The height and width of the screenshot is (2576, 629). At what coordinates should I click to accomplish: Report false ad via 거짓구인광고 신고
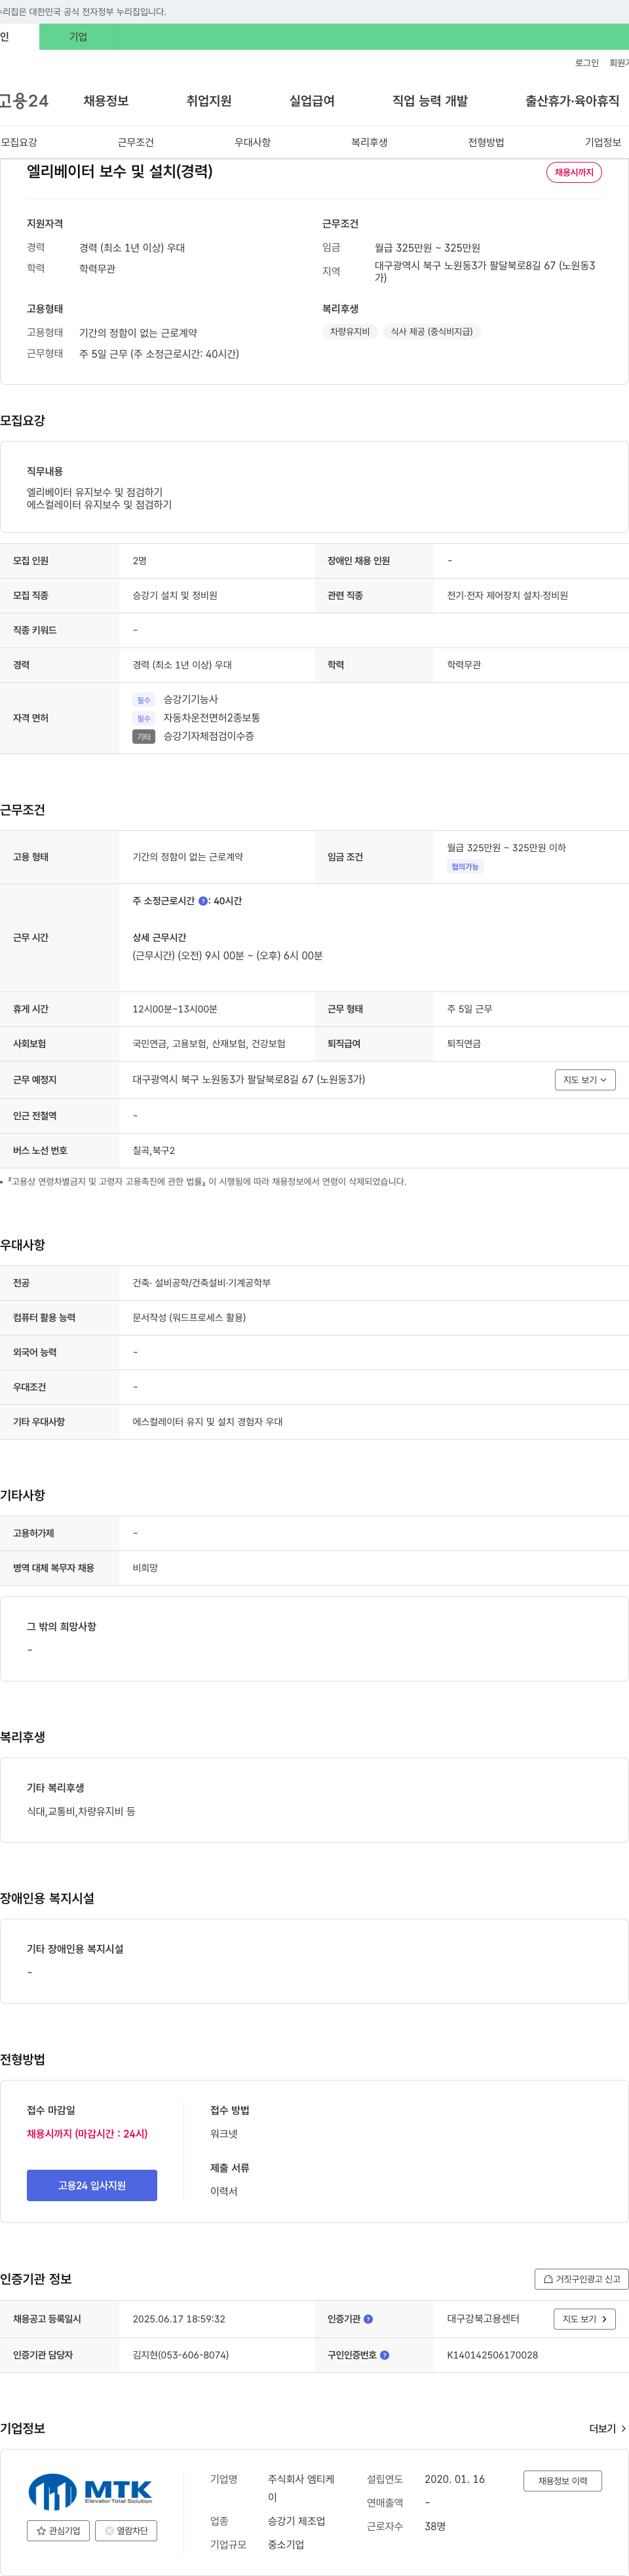[582, 2279]
